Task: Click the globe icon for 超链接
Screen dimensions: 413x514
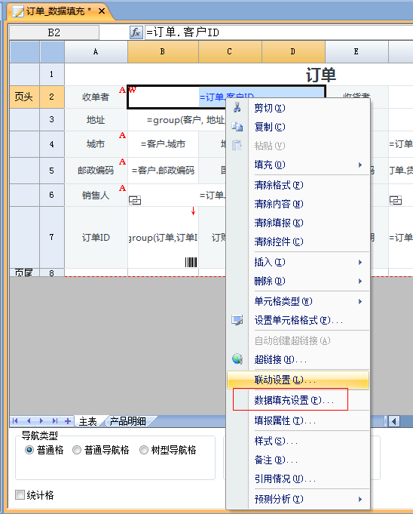Action: tap(237, 359)
